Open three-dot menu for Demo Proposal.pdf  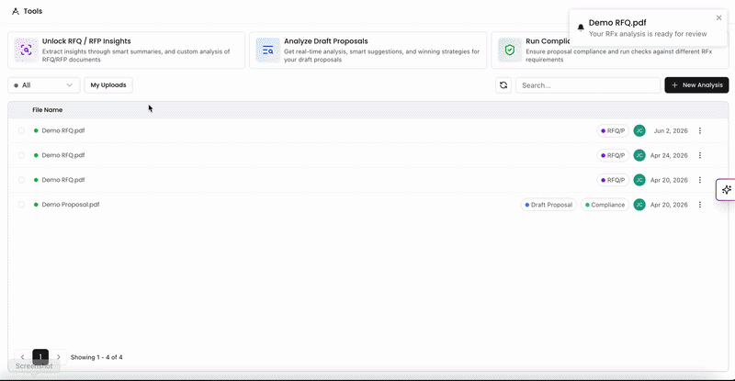point(700,205)
